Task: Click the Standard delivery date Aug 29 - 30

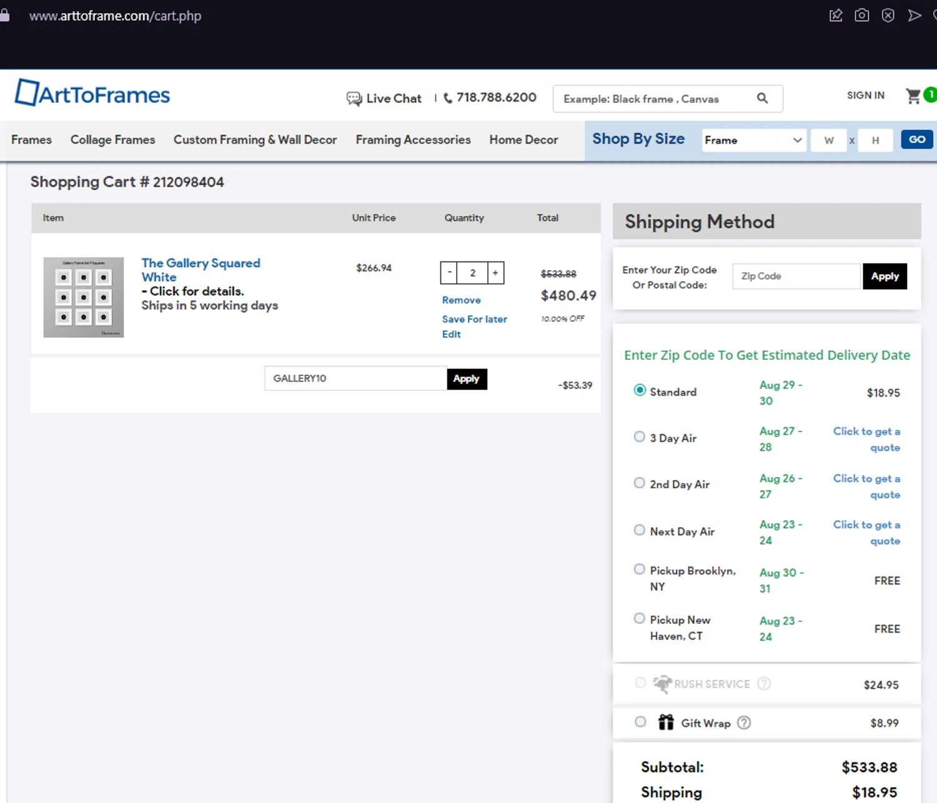Action: 781,393
